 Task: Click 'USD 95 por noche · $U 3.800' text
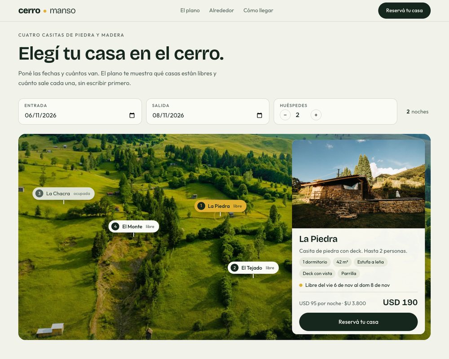point(332,303)
